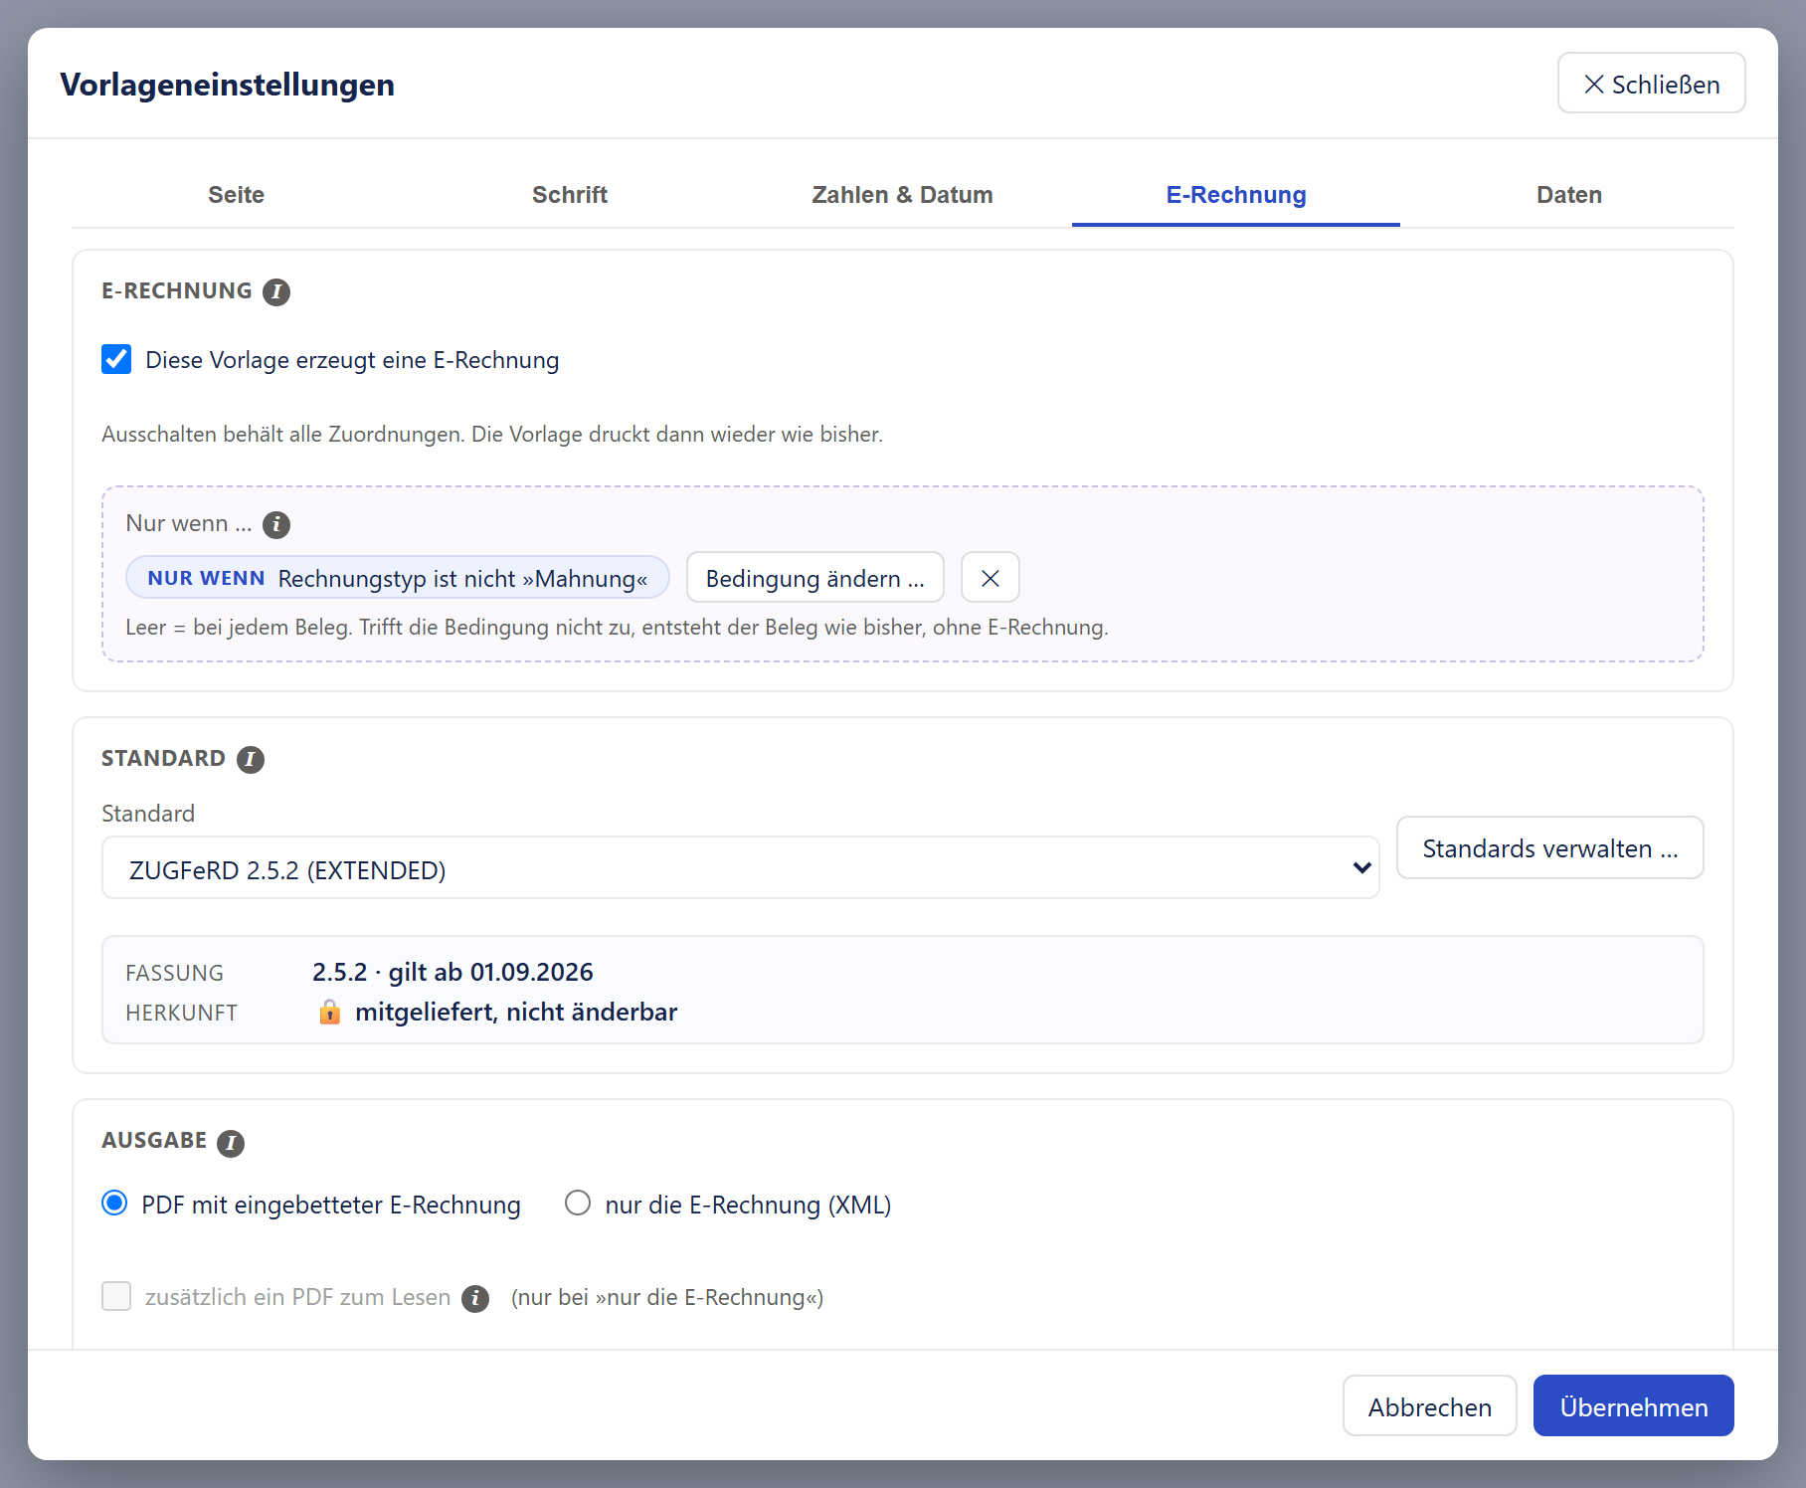Click the 'Bedingung ändern ...' button
The height and width of the screenshot is (1488, 1806).
coord(815,578)
